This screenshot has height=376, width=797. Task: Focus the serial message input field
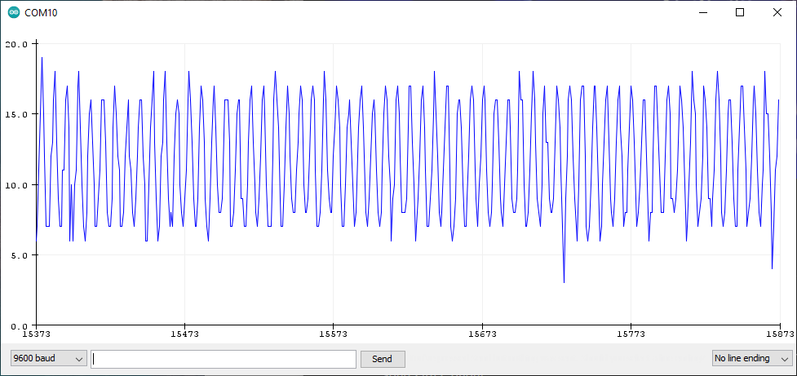click(224, 359)
